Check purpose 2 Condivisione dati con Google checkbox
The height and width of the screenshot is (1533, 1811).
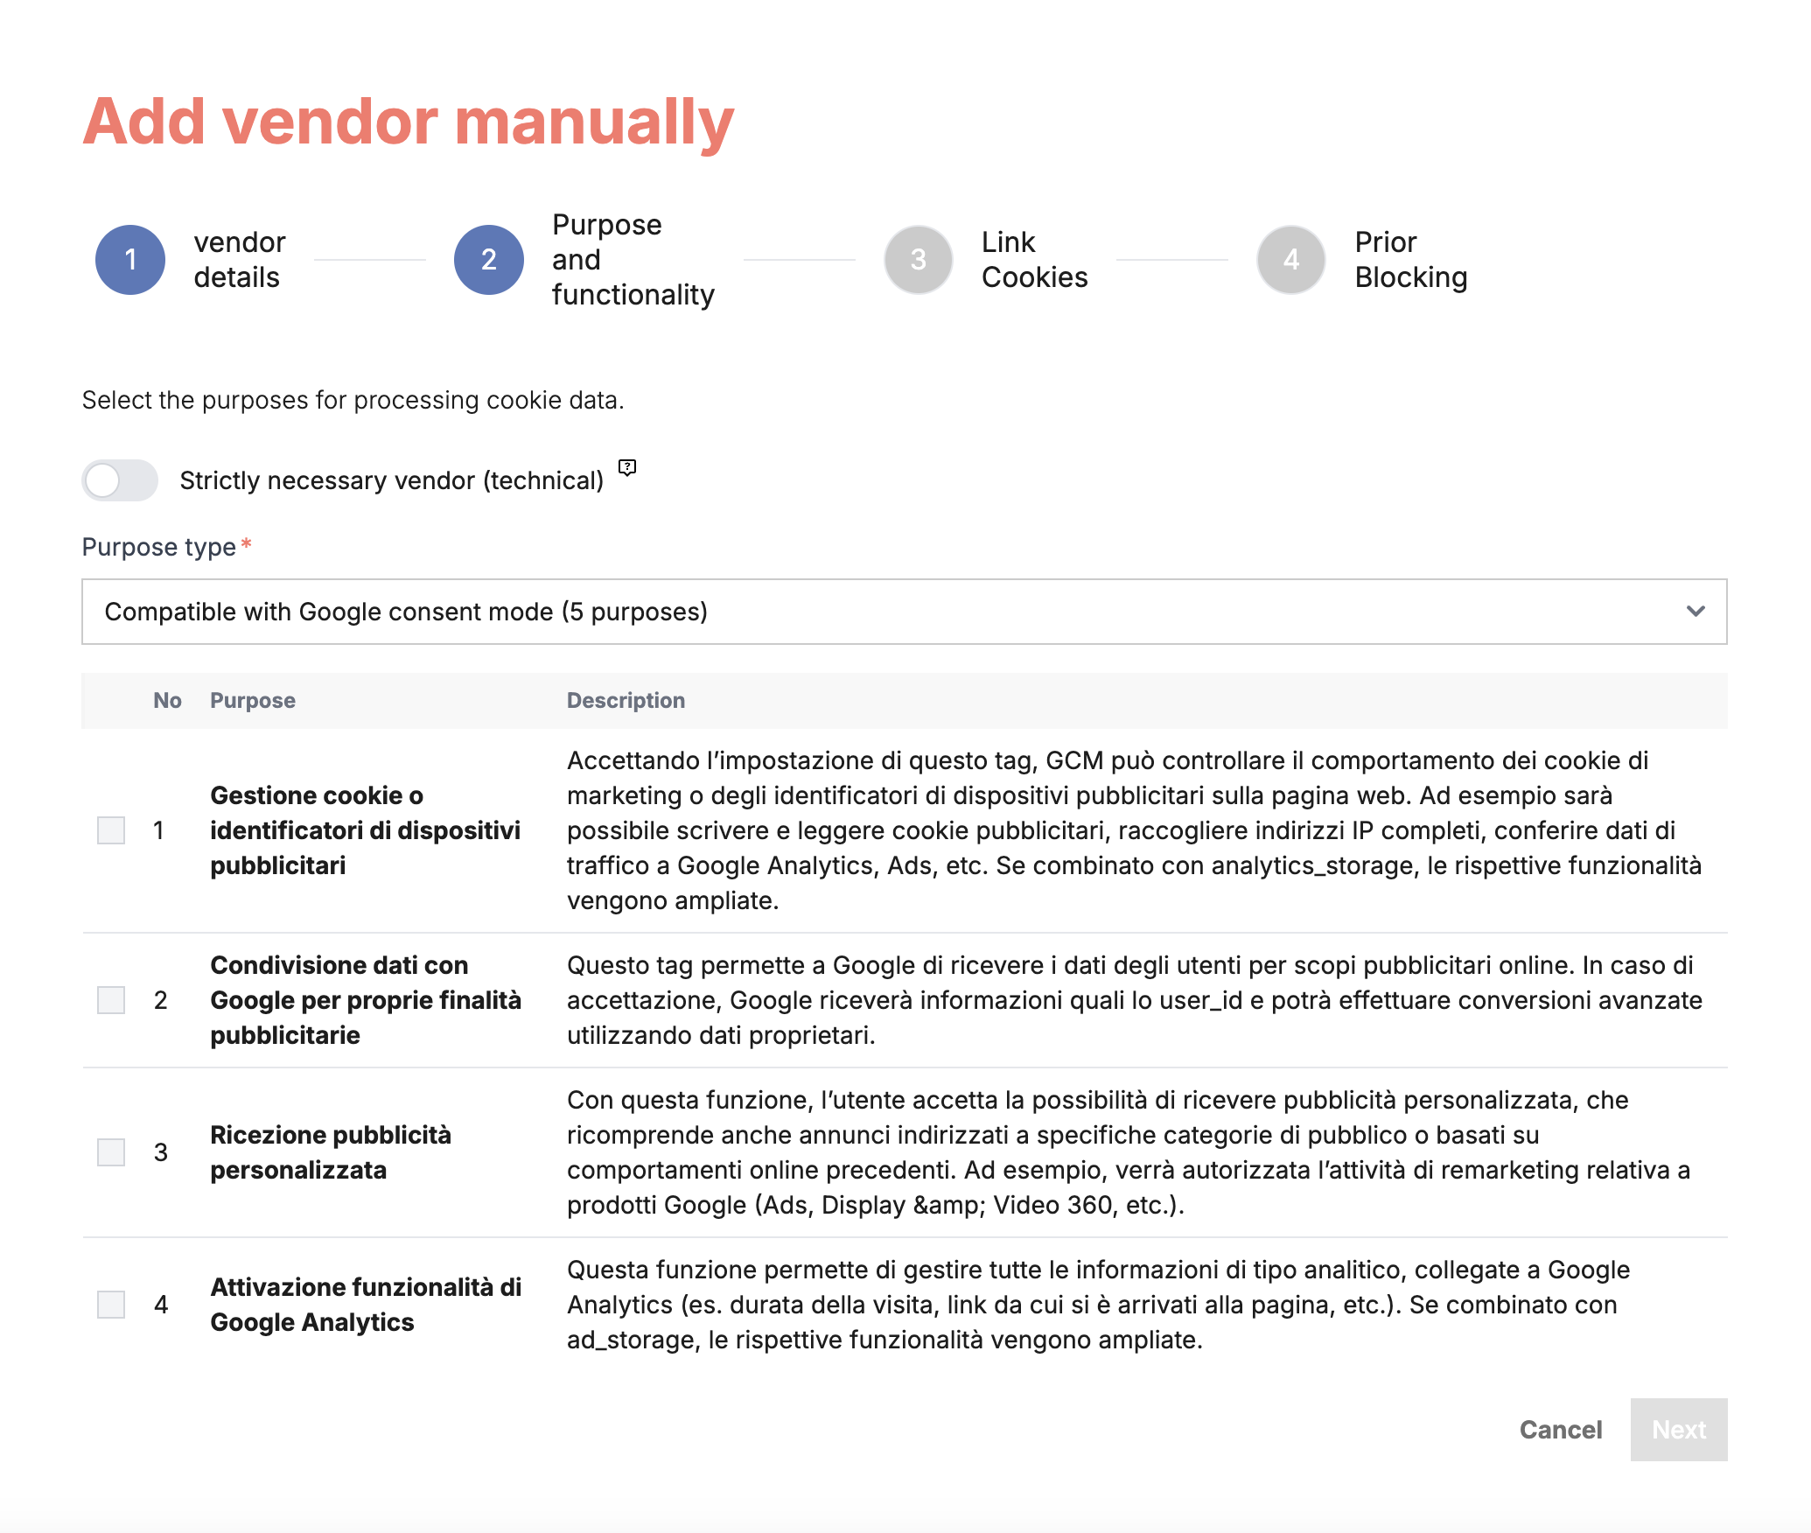click(111, 1000)
